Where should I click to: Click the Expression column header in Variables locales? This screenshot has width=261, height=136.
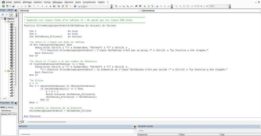pyautogui.click(x=158, y=134)
